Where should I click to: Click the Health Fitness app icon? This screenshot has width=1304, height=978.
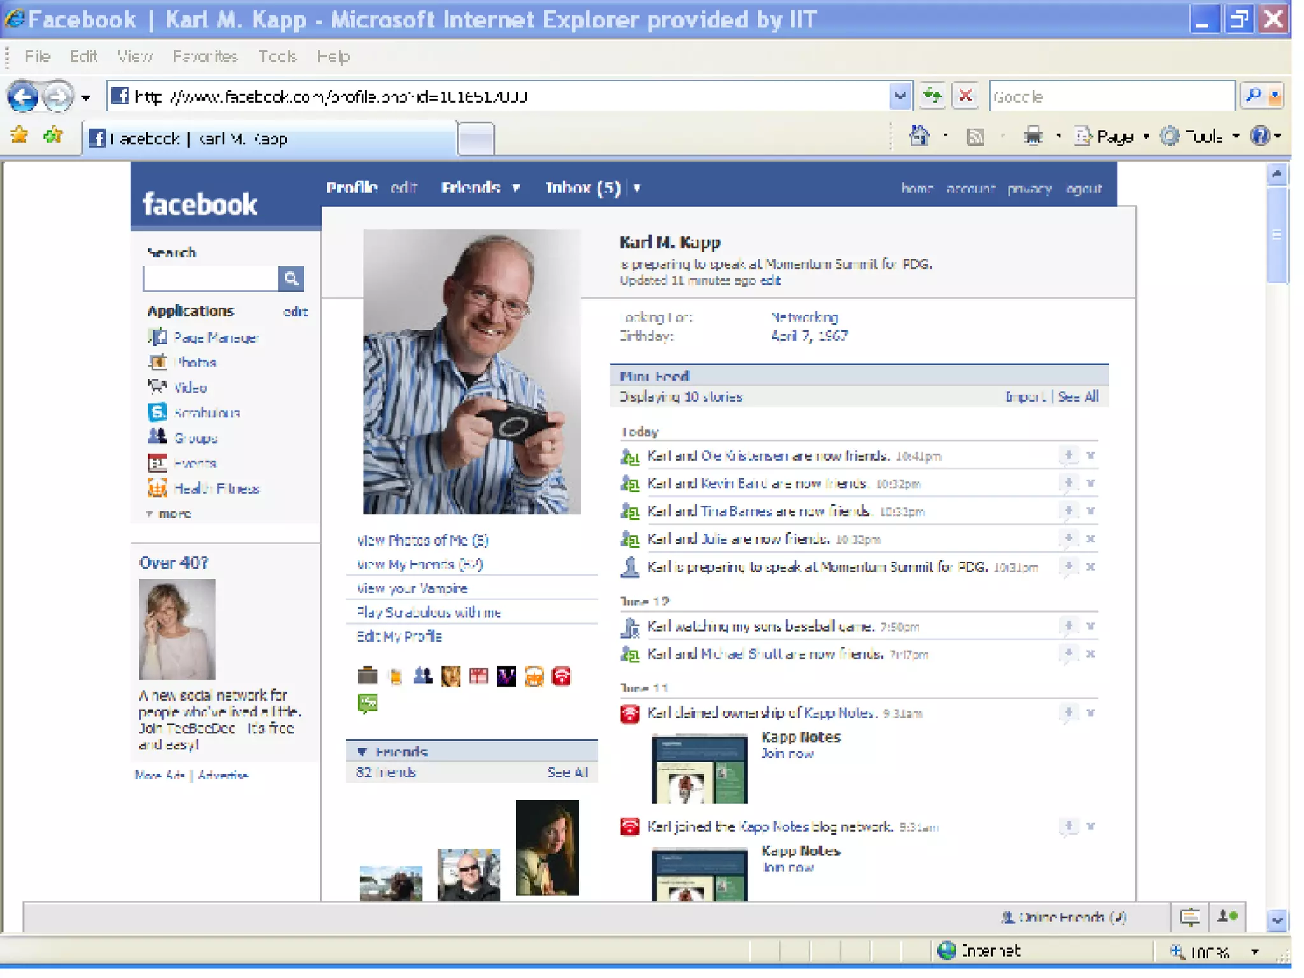[x=157, y=488]
